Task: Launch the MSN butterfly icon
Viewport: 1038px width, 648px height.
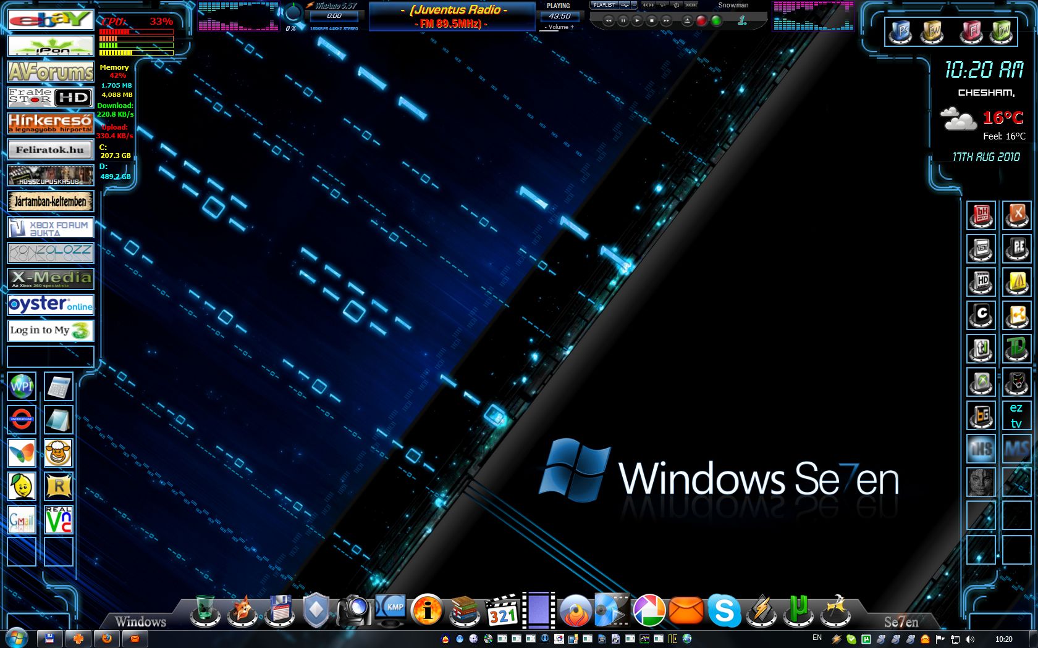Action: click(22, 453)
